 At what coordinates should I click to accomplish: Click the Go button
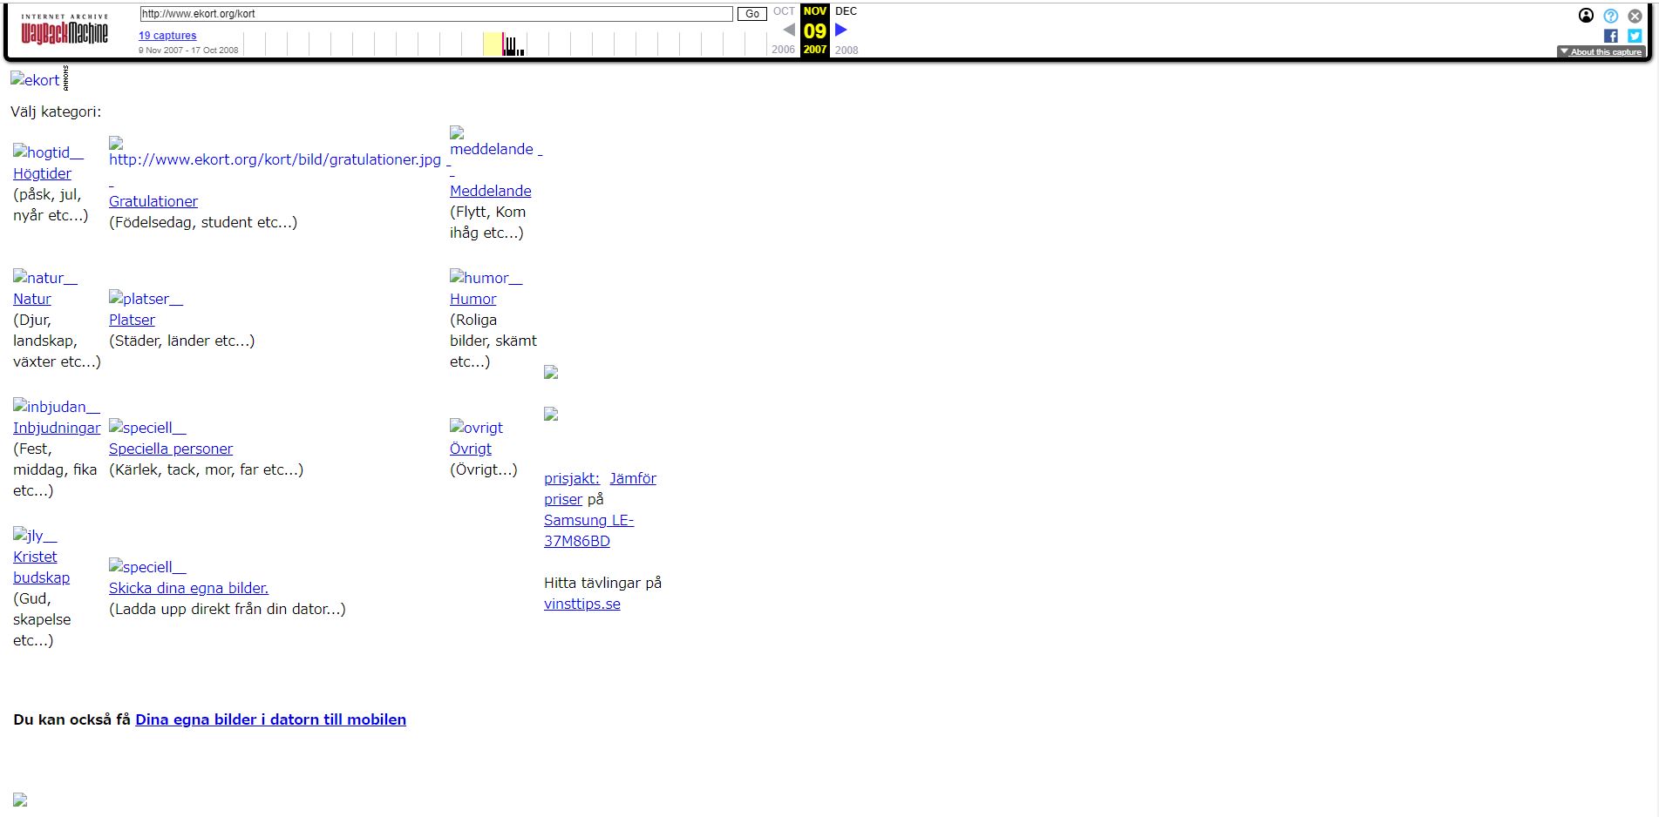coord(751,14)
